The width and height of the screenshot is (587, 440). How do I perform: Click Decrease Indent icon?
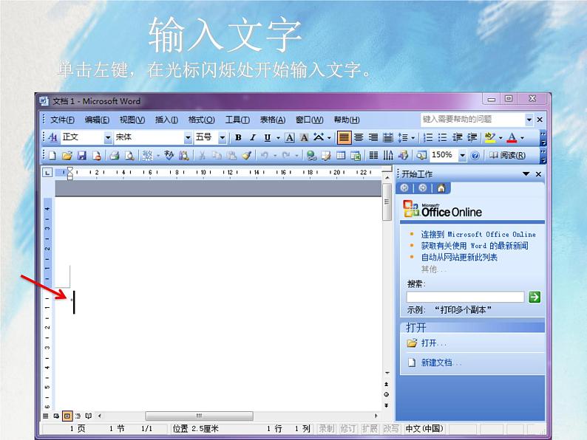tap(457, 137)
